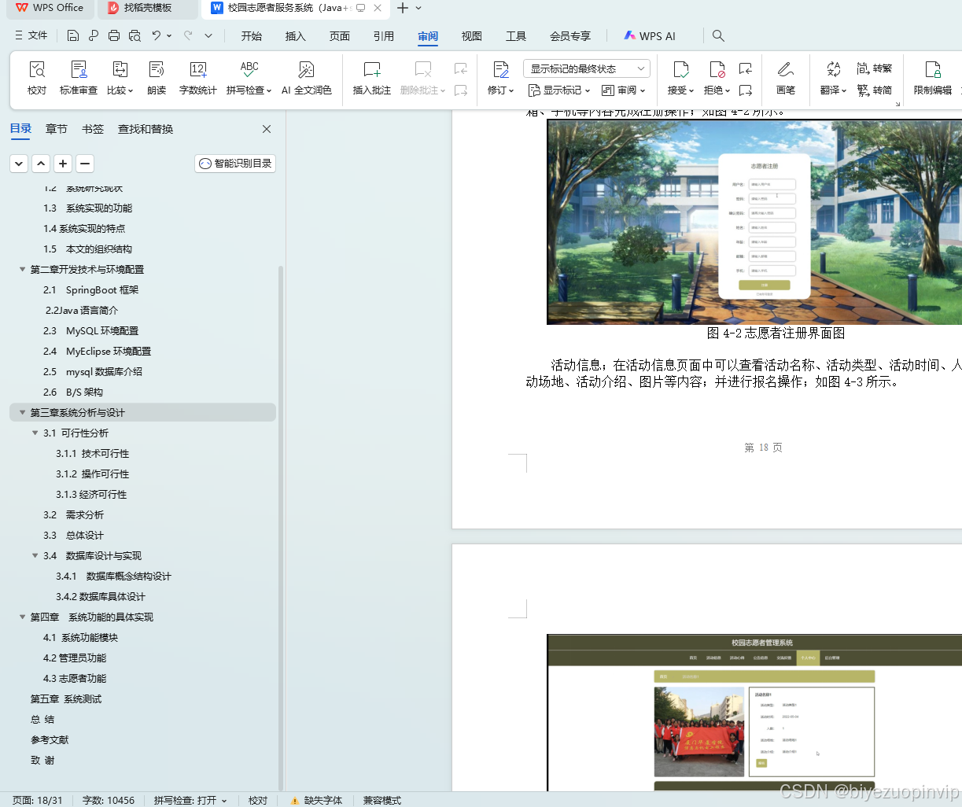This screenshot has height=807, width=962.
Task: Open the 校对 proofreading tool
Action: tap(37, 78)
